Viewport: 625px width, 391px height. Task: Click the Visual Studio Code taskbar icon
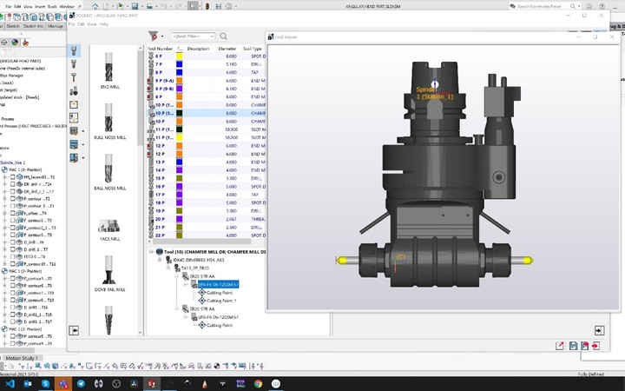[x=10, y=382]
